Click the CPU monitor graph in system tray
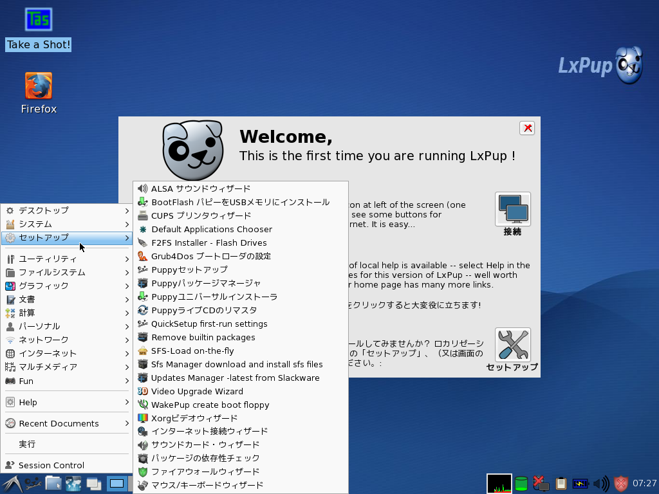The image size is (659, 494). pyautogui.click(x=499, y=484)
